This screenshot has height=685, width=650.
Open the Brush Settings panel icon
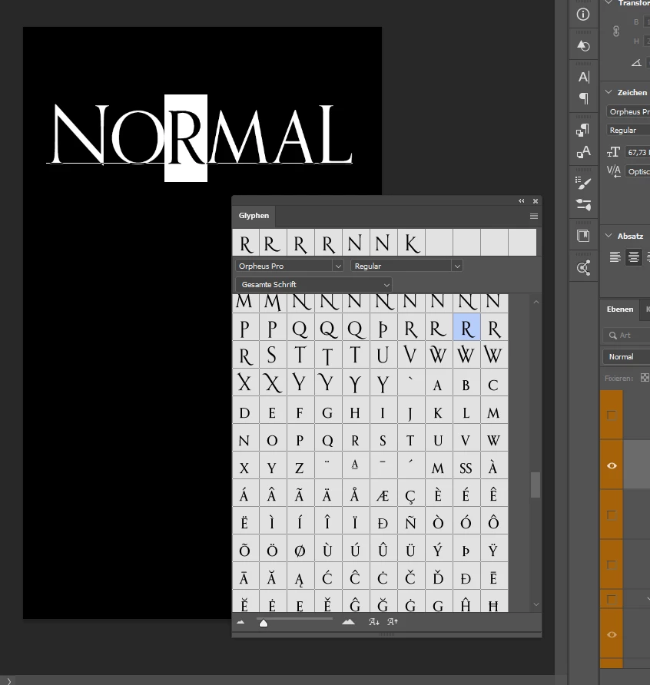[x=583, y=183]
